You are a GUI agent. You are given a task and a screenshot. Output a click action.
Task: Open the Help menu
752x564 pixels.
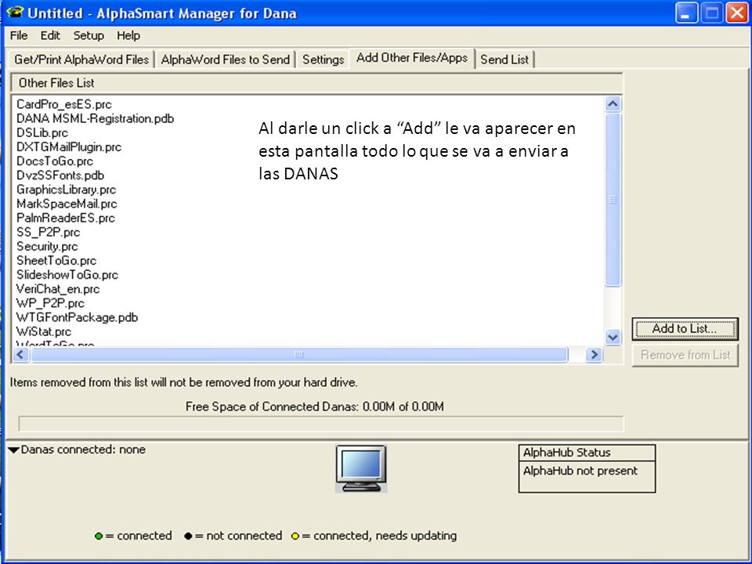128,35
